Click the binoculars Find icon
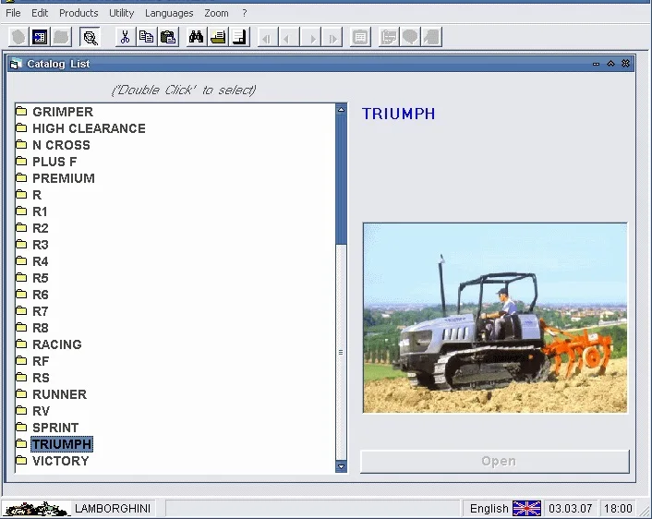The height and width of the screenshot is (519, 652). [197, 38]
